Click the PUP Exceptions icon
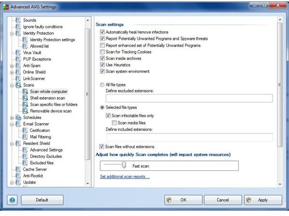This screenshot has height=216, width=289. [18, 59]
